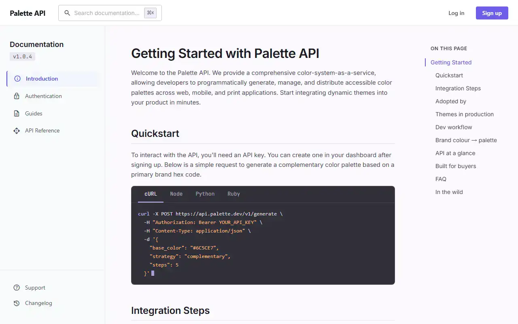Jump to Themes in production section

pyautogui.click(x=465, y=114)
